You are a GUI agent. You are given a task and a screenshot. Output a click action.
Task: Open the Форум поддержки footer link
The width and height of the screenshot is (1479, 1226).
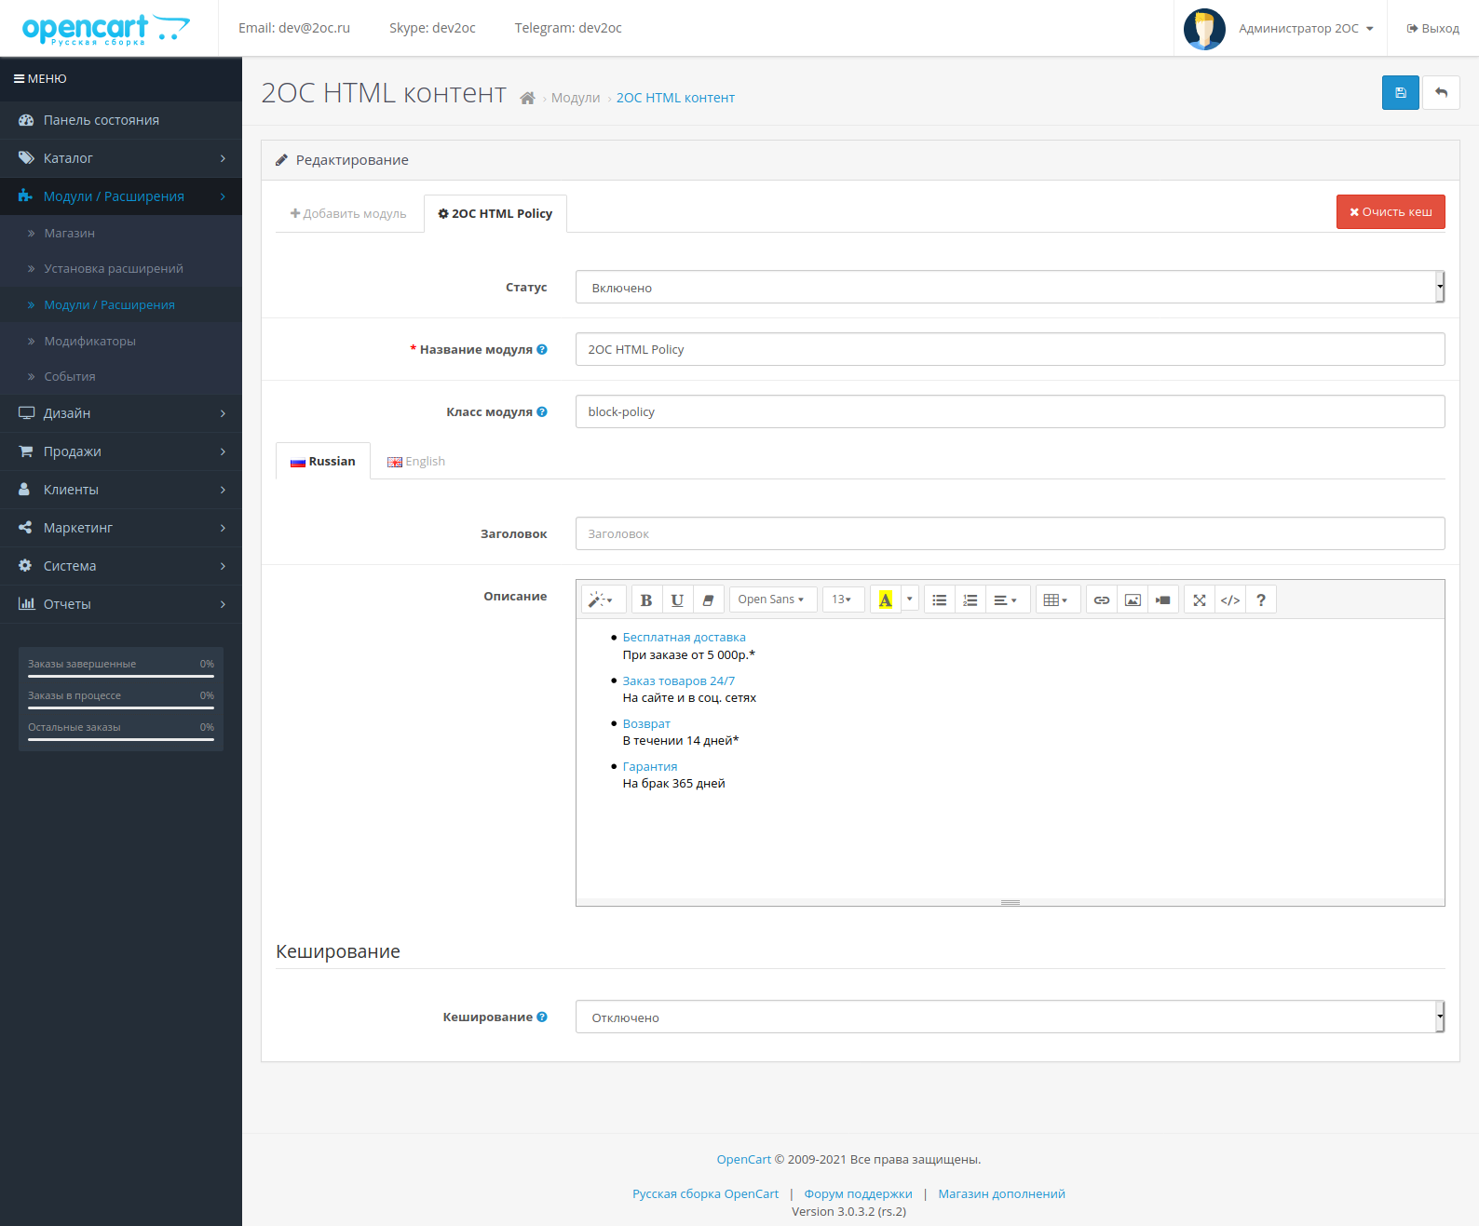[x=858, y=1194]
